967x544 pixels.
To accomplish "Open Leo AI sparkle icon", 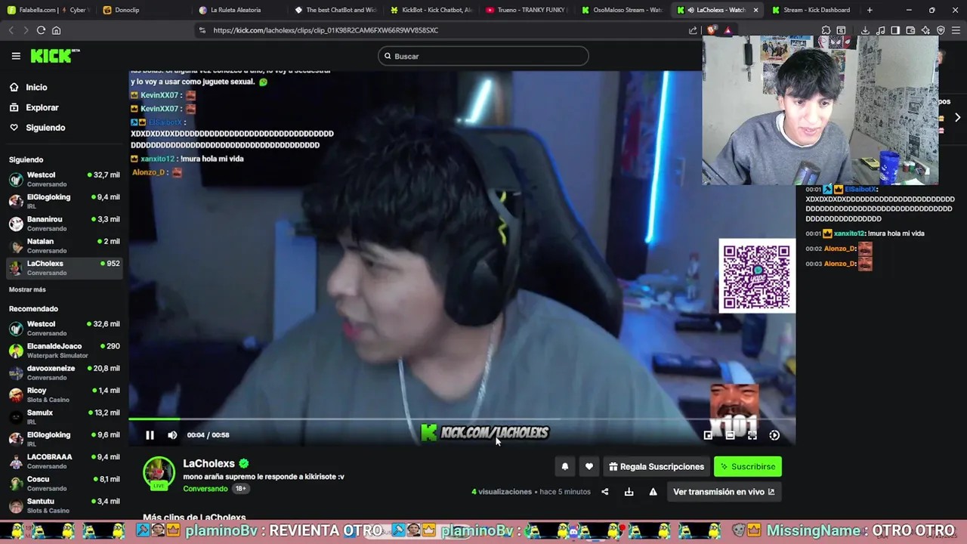I will point(925,30).
